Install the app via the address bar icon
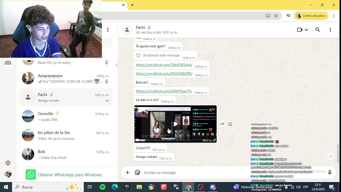Image resolution: width=341 pixels, height=192 pixels. (x=268, y=16)
